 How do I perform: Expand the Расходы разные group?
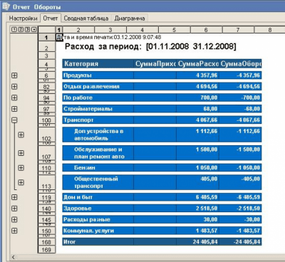14,219
